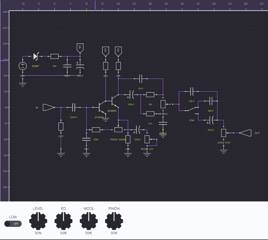Click the 68nF value label

pyautogui.click(x=211, y=111)
